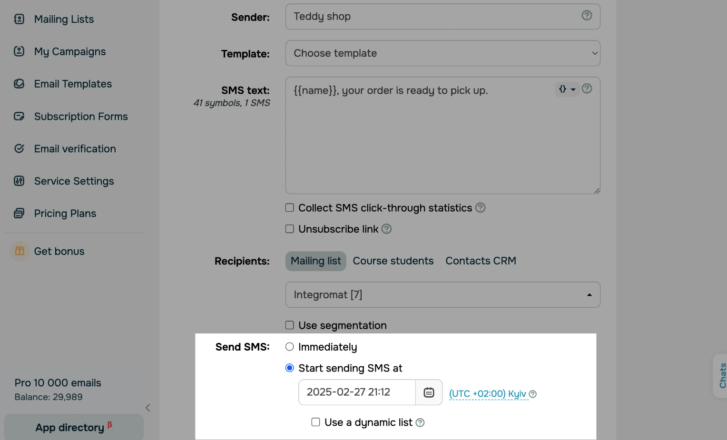Switch to the Course students tab
This screenshot has width=727, height=440.
tap(393, 261)
